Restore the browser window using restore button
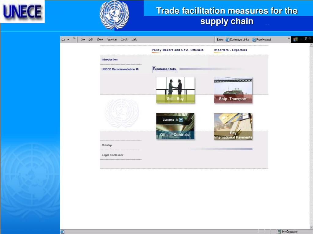Viewport: 313px width, 234px height. [x=306, y=39]
